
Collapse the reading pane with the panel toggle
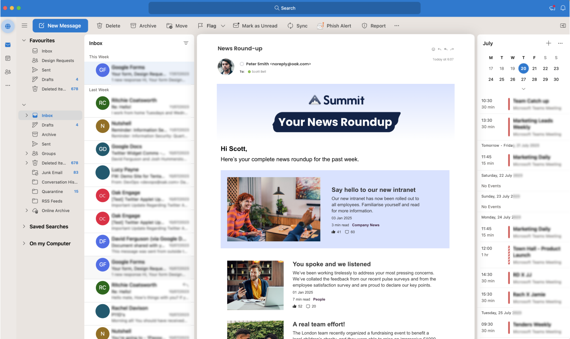(x=562, y=25)
